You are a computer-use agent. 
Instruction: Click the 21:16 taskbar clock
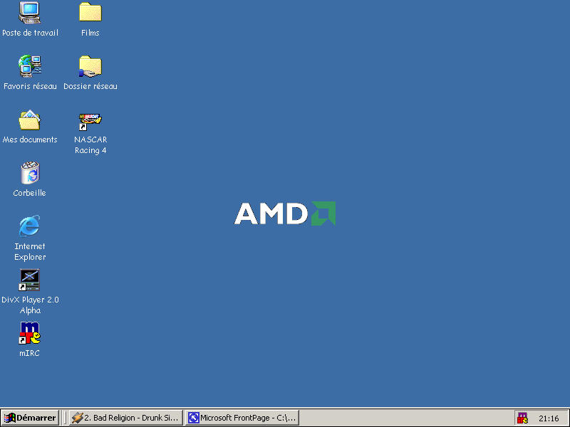tap(549, 418)
